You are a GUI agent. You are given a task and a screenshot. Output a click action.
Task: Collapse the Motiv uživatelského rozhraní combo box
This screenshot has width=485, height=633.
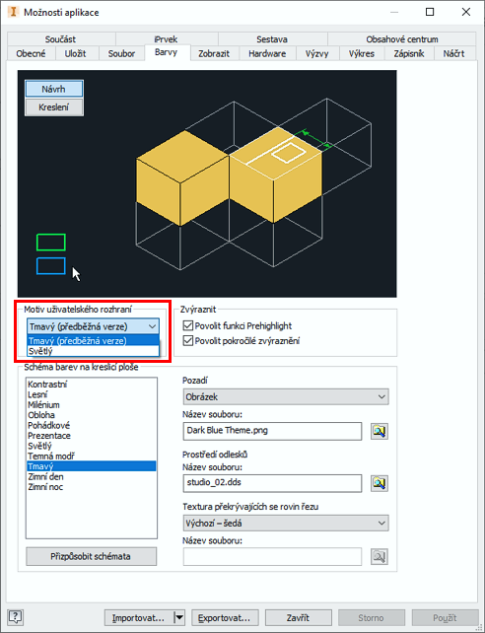tap(93, 326)
